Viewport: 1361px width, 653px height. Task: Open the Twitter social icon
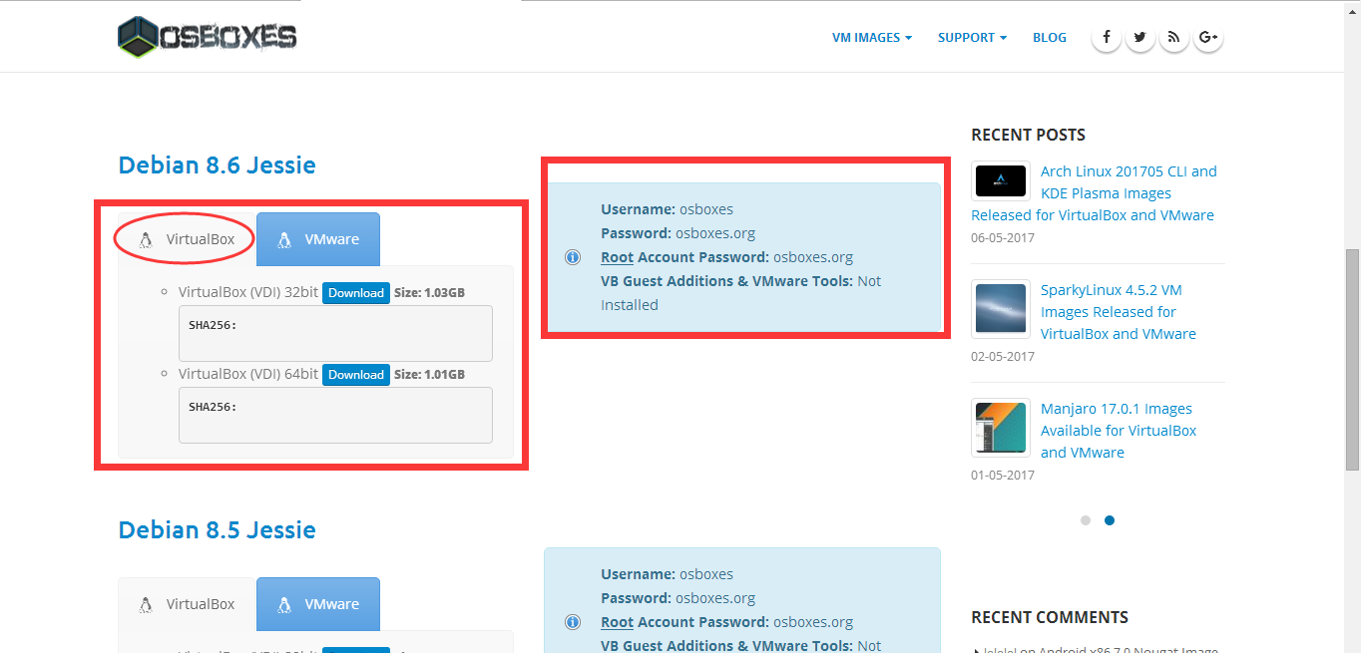pyautogui.click(x=1139, y=38)
